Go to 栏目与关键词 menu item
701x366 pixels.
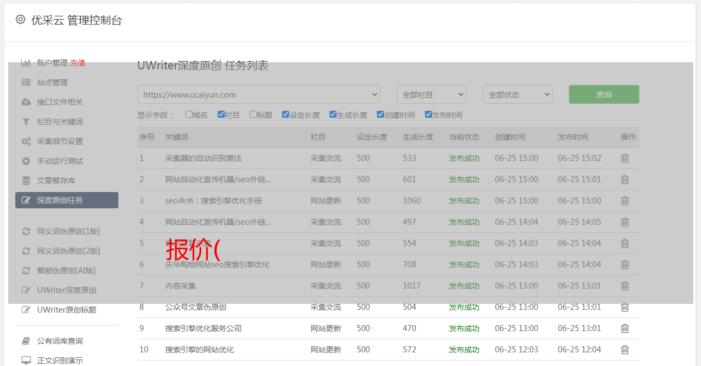click(x=60, y=122)
